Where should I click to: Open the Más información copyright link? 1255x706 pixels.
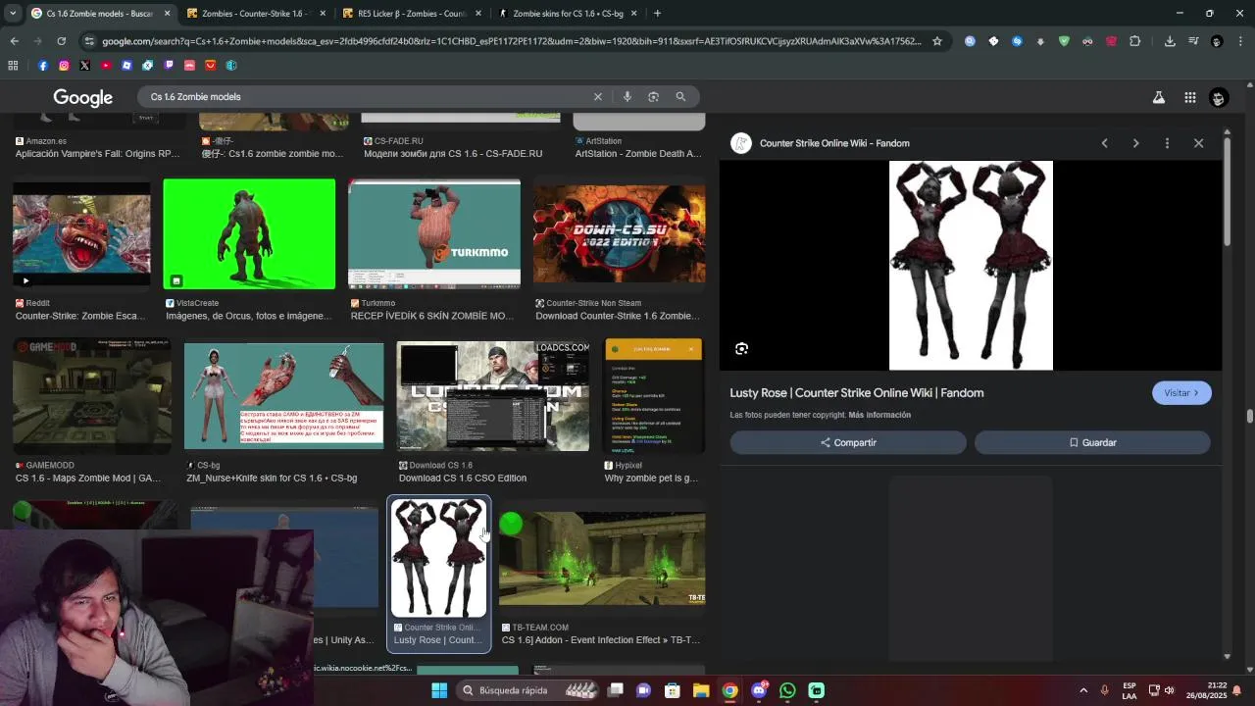(x=879, y=415)
